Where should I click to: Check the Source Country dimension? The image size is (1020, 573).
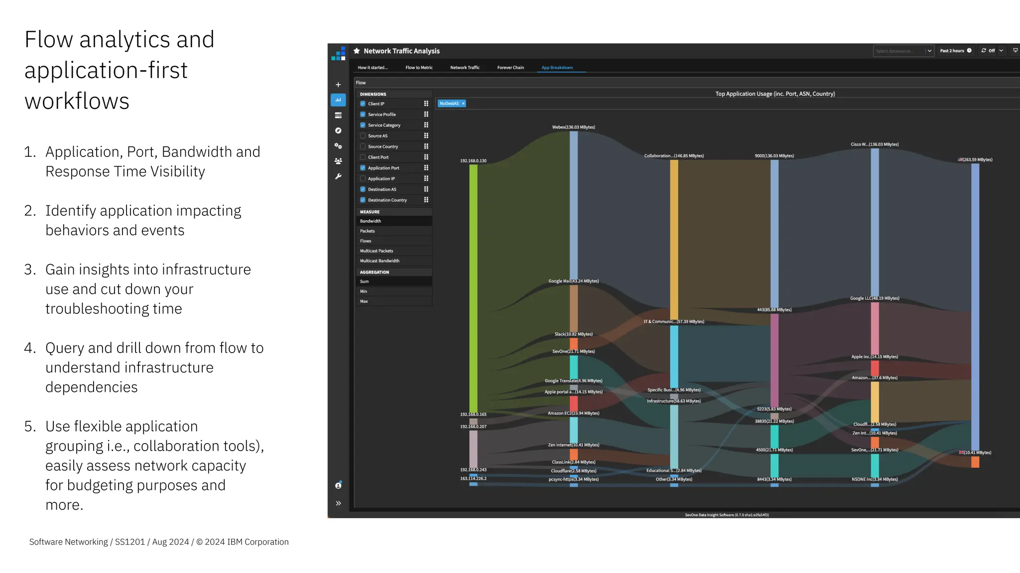363,146
